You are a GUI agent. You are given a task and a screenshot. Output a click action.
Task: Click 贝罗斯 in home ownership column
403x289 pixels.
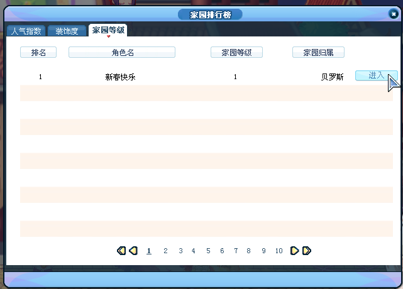click(x=332, y=77)
